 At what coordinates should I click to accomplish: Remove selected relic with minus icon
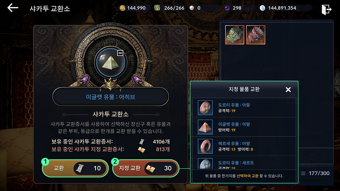click(120, 53)
